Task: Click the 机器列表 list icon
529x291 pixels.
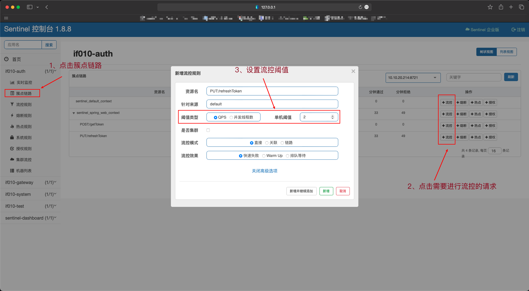Action: (x=12, y=170)
